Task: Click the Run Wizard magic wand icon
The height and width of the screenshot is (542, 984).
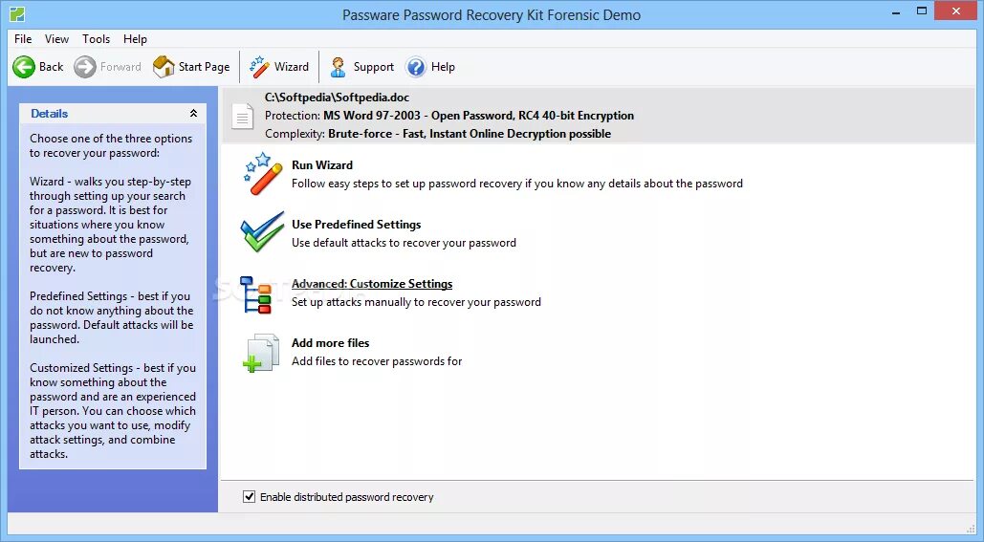Action: (x=262, y=174)
